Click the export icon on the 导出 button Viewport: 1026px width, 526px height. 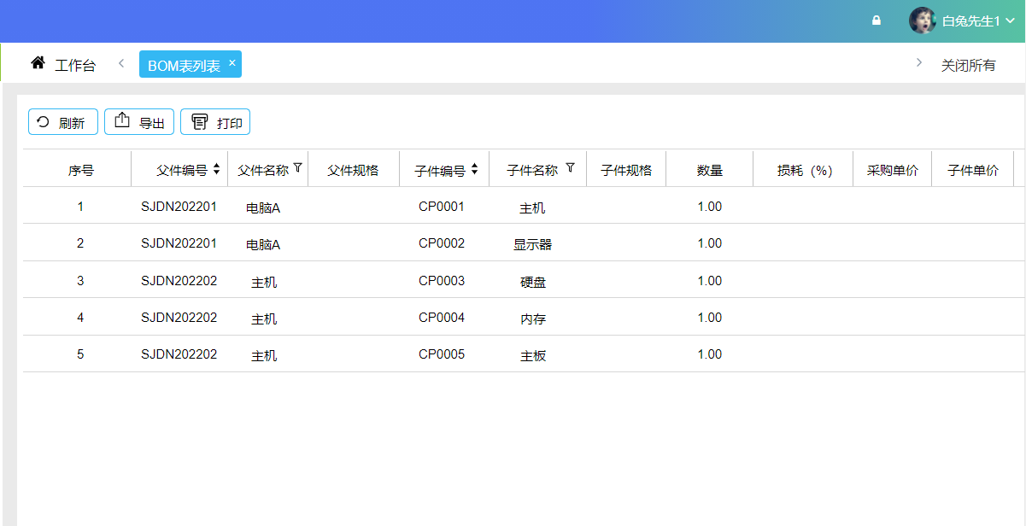(x=121, y=120)
